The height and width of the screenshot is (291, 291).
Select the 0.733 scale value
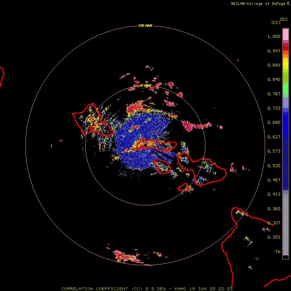274,108
